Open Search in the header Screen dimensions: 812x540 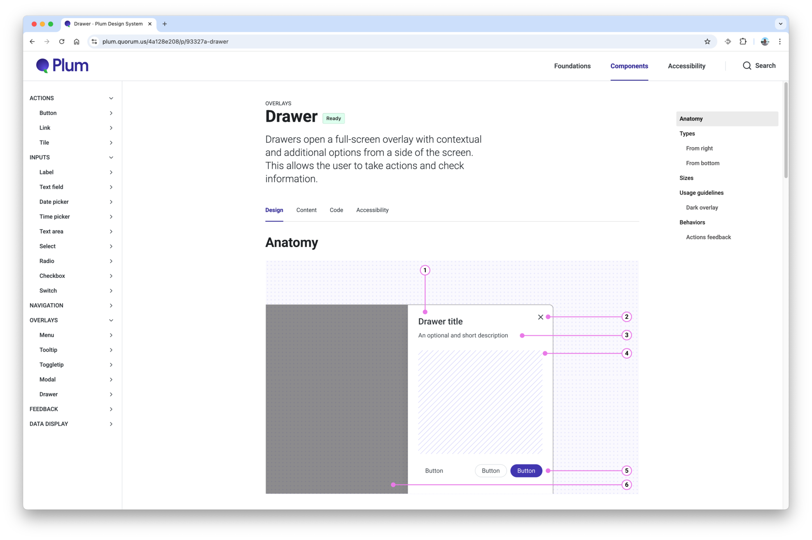coord(759,66)
